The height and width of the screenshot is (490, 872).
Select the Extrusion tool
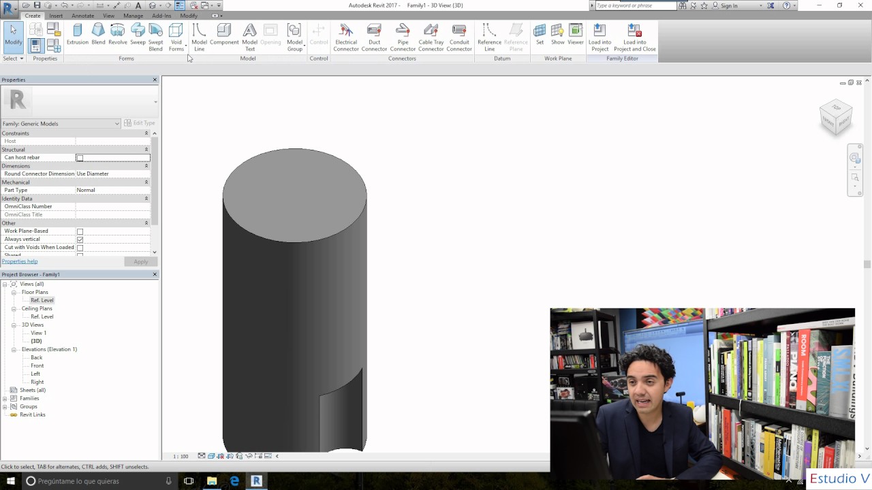coord(78,37)
